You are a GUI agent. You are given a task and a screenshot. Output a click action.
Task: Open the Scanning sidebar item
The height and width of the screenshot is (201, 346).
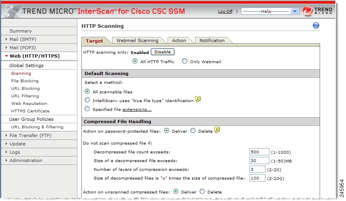coord(21,73)
